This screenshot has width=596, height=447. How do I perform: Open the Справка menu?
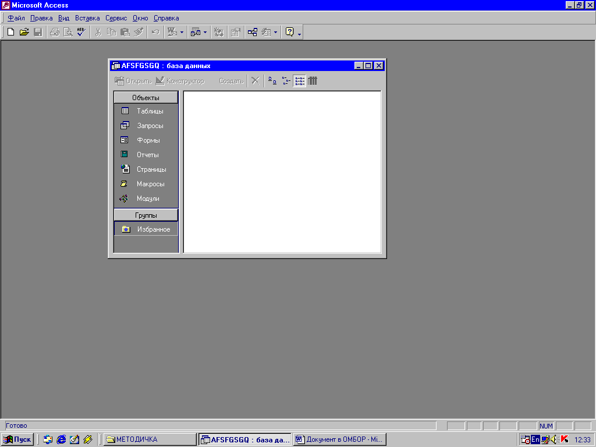(x=166, y=18)
